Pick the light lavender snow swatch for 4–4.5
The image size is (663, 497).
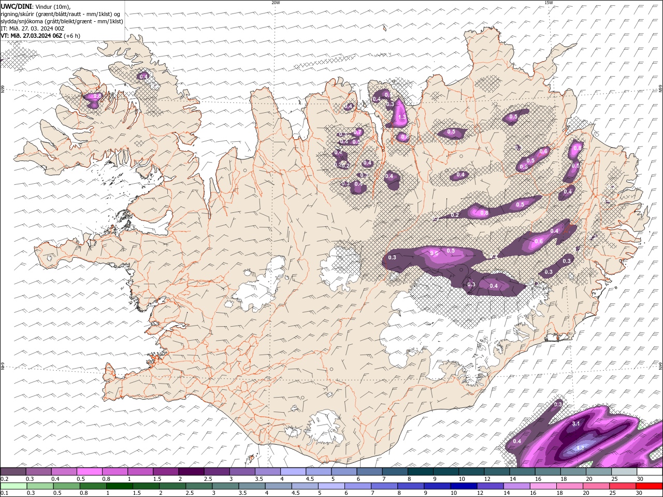click(x=293, y=472)
